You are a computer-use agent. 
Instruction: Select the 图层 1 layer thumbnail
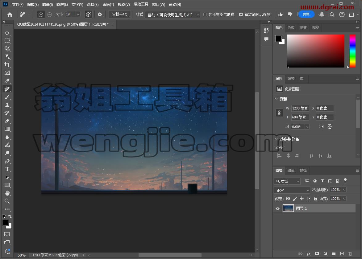288,208
